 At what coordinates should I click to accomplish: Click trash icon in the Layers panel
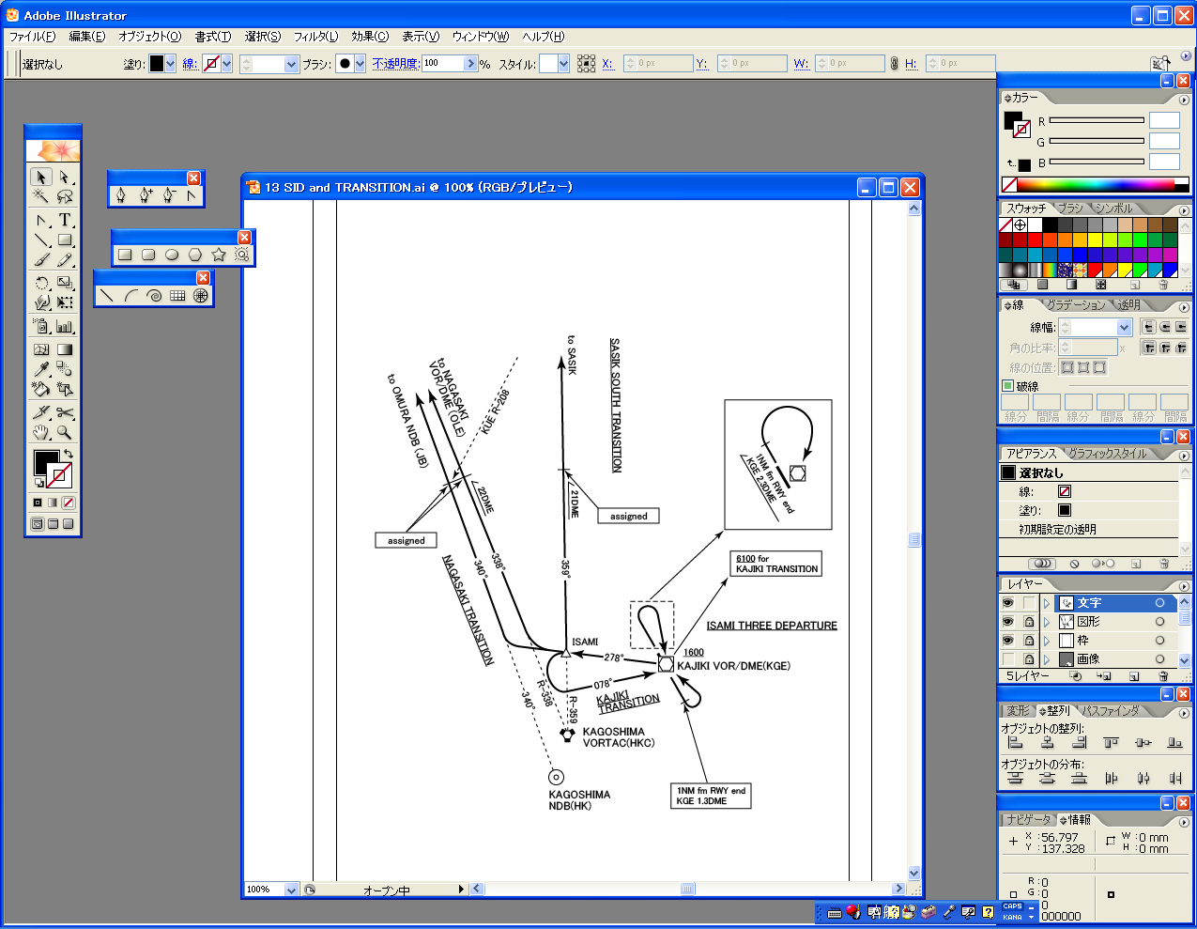point(1163,675)
